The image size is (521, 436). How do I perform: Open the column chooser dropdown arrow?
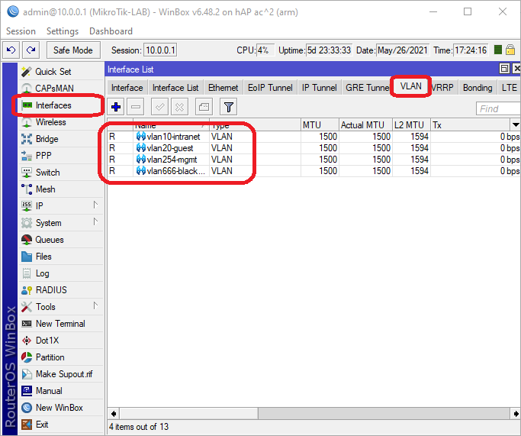coord(516,125)
